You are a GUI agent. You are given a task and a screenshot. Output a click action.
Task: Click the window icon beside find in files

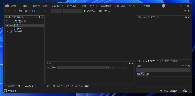click(x=106, y=11)
